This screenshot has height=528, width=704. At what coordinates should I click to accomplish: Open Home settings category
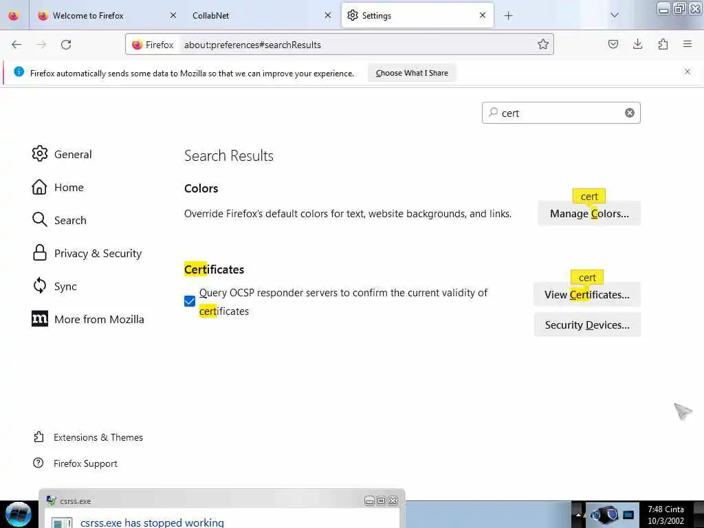[x=58, y=187]
